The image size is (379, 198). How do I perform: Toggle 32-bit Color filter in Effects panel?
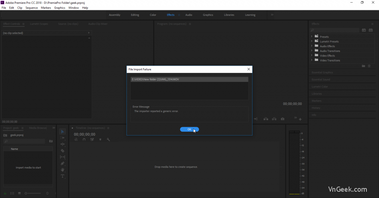371,30
